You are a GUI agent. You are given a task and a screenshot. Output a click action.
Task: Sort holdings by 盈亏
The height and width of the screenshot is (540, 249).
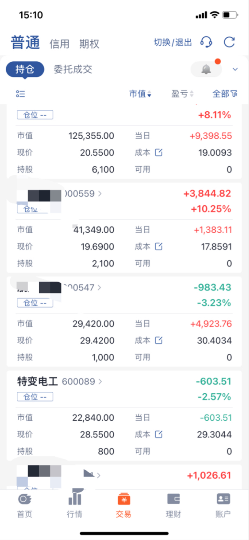point(182,94)
